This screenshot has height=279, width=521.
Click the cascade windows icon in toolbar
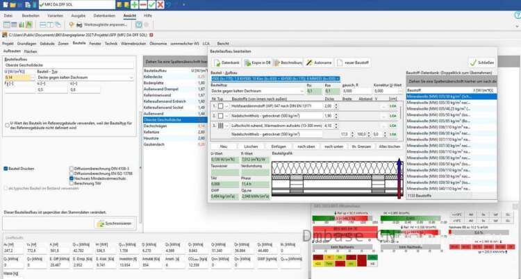(x=58, y=24)
